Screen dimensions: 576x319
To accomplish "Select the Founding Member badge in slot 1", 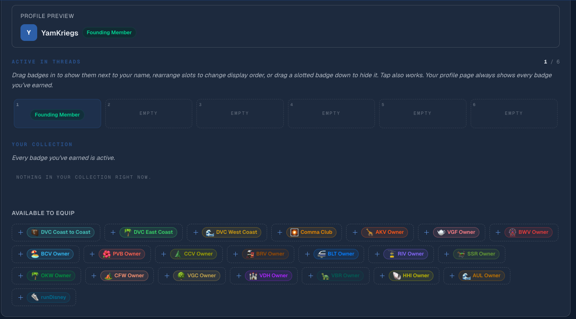I will pos(57,115).
